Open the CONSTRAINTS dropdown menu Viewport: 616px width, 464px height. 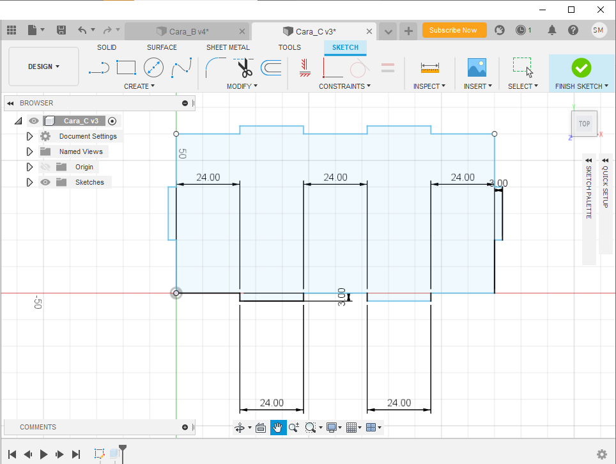(344, 86)
